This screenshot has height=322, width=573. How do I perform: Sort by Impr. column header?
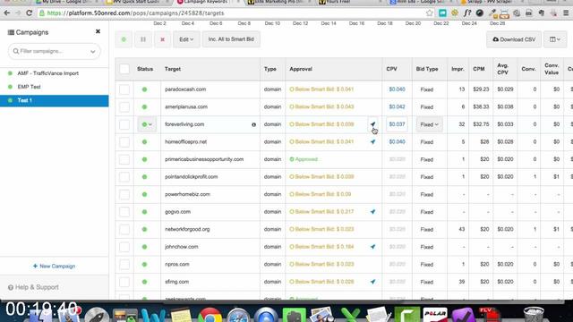click(x=458, y=69)
